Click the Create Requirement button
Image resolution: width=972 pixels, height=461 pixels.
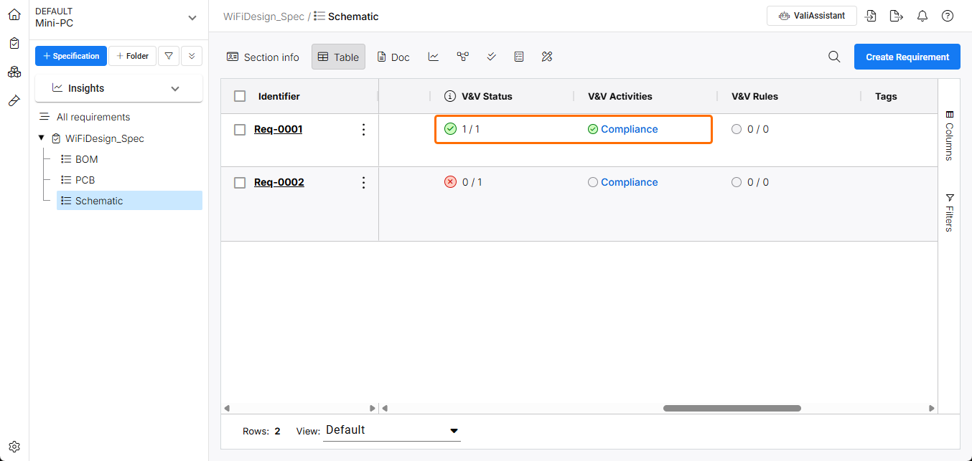pos(907,57)
